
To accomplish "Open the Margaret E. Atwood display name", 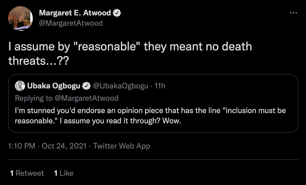I will coord(75,13).
